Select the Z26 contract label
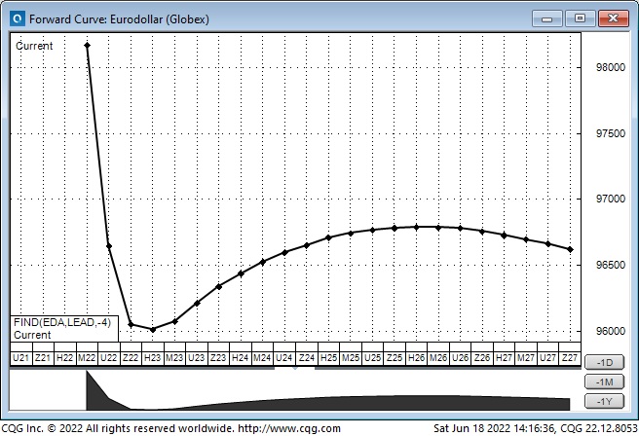The image size is (639, 436). pyautogui.click(x=482, y=358)
